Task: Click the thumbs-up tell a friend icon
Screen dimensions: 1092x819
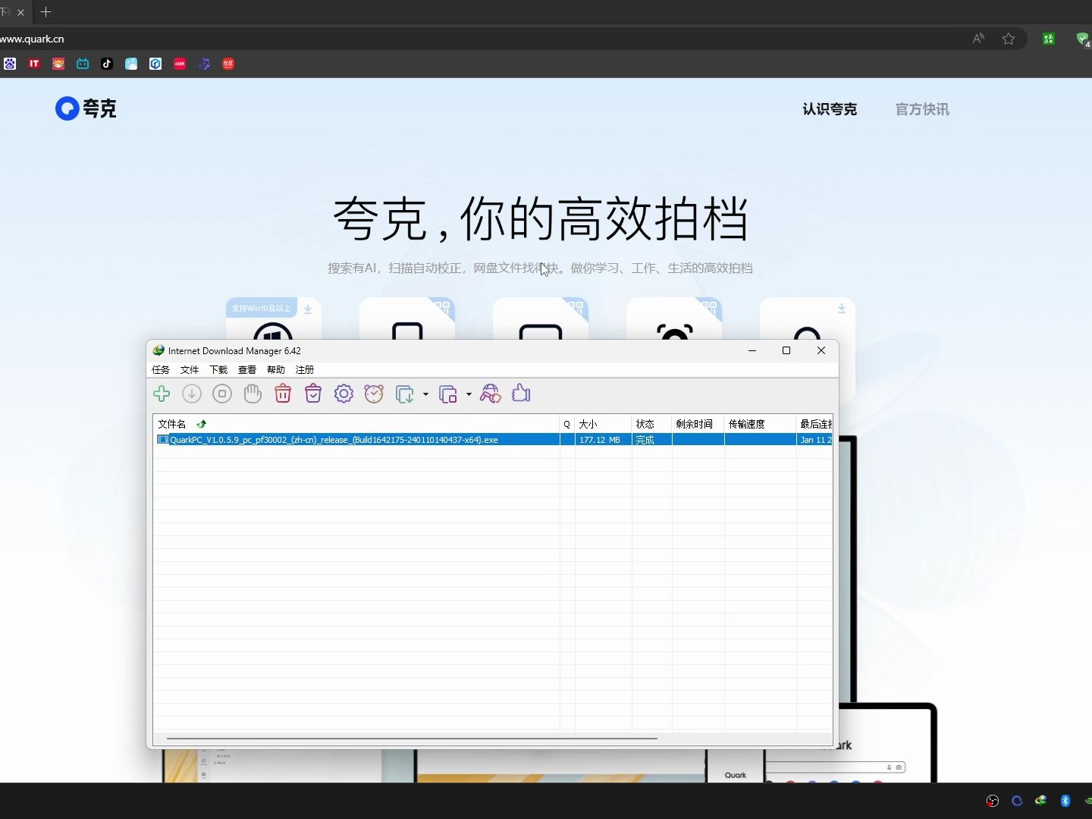Action: 521,393
